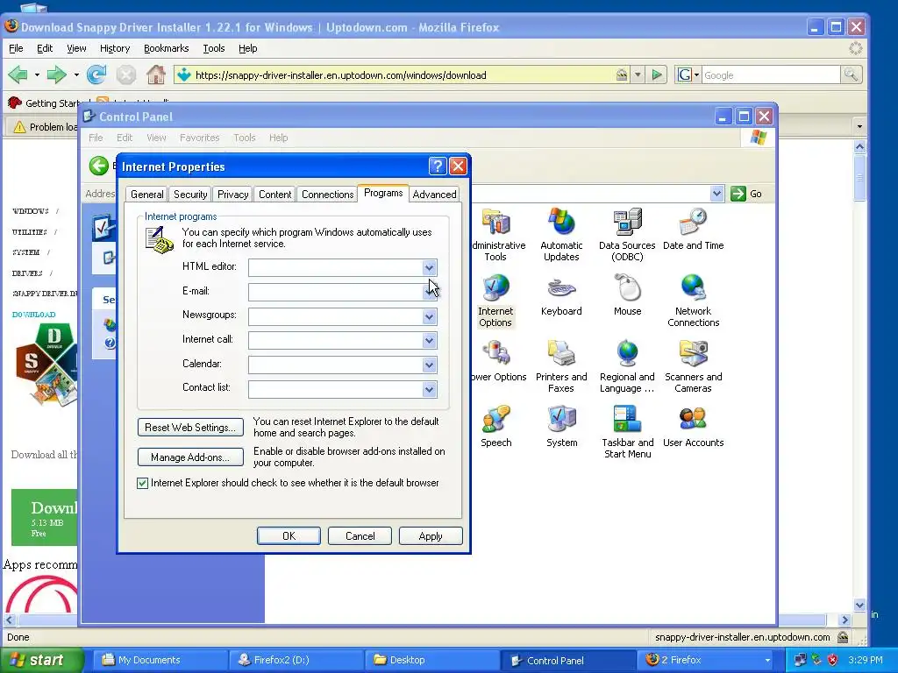Open Power Options icon
Screen dimensions: 898x673
[497, 362]
